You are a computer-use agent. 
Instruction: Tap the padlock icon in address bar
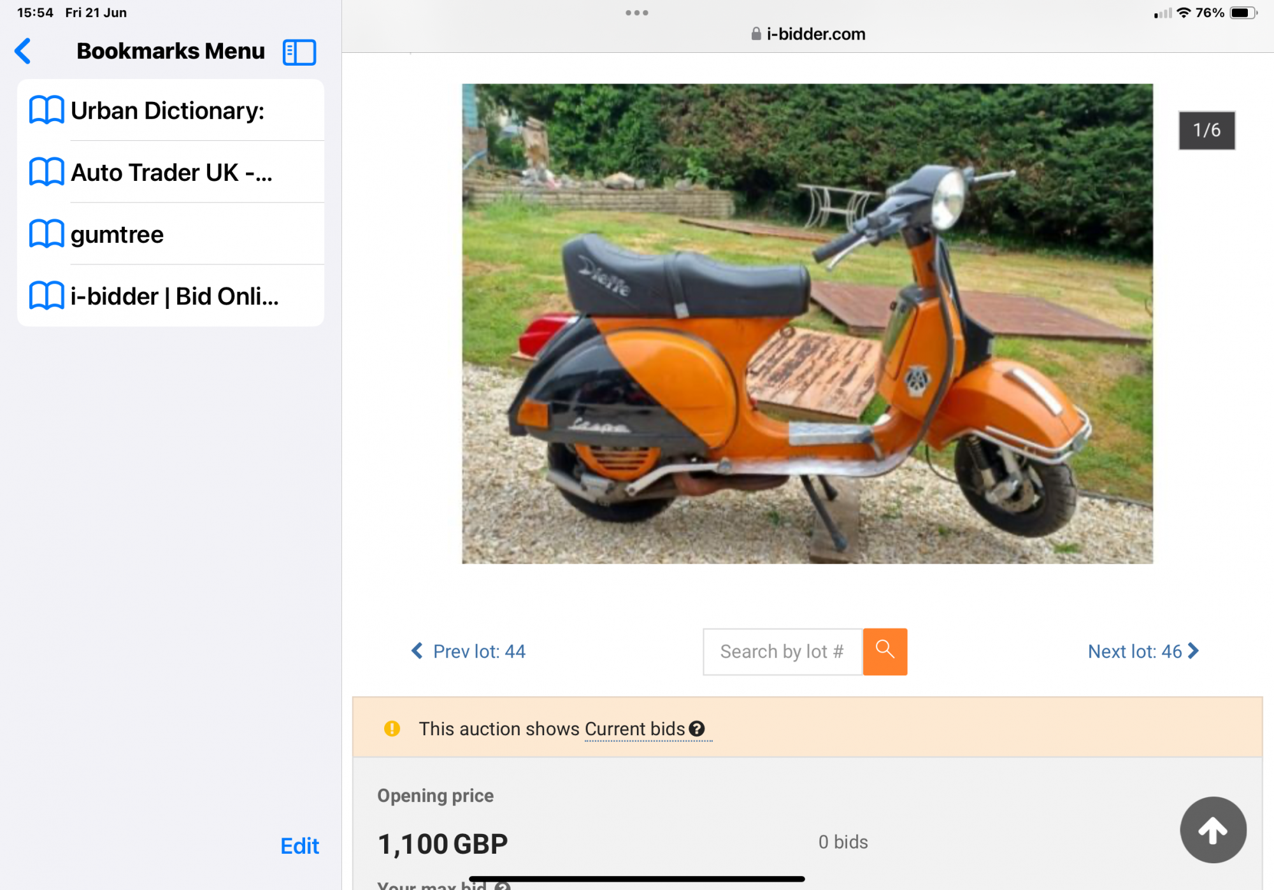[x=756, y=34]
